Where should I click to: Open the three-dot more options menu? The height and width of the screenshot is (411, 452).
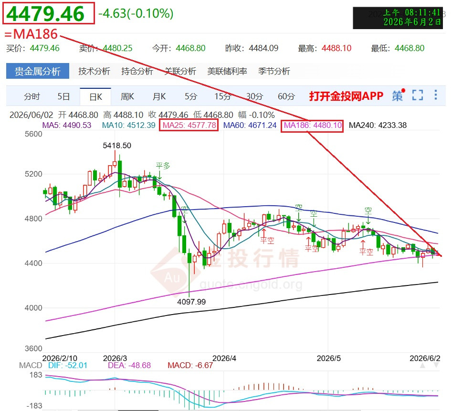coord(436,95)
